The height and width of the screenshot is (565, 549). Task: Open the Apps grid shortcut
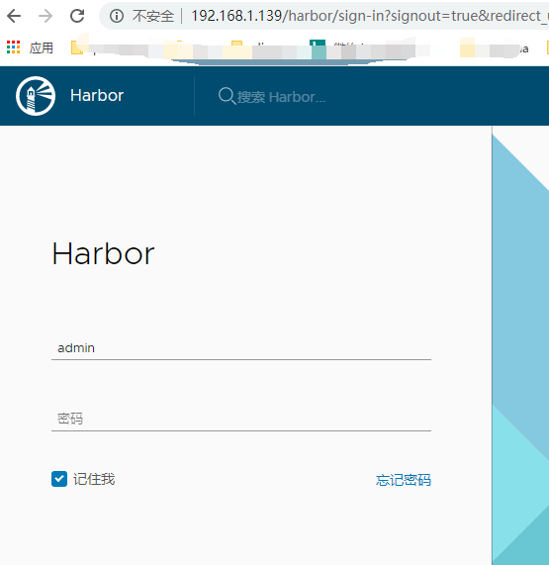click(x=13, y=47)
